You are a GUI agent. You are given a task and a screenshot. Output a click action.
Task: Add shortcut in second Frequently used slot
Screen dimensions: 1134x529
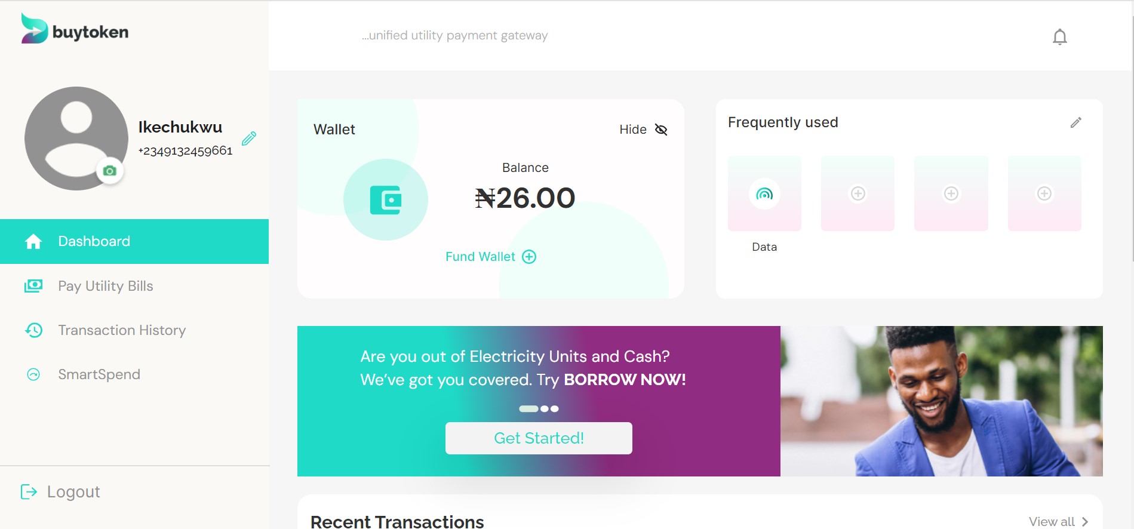tap(858, 193)
